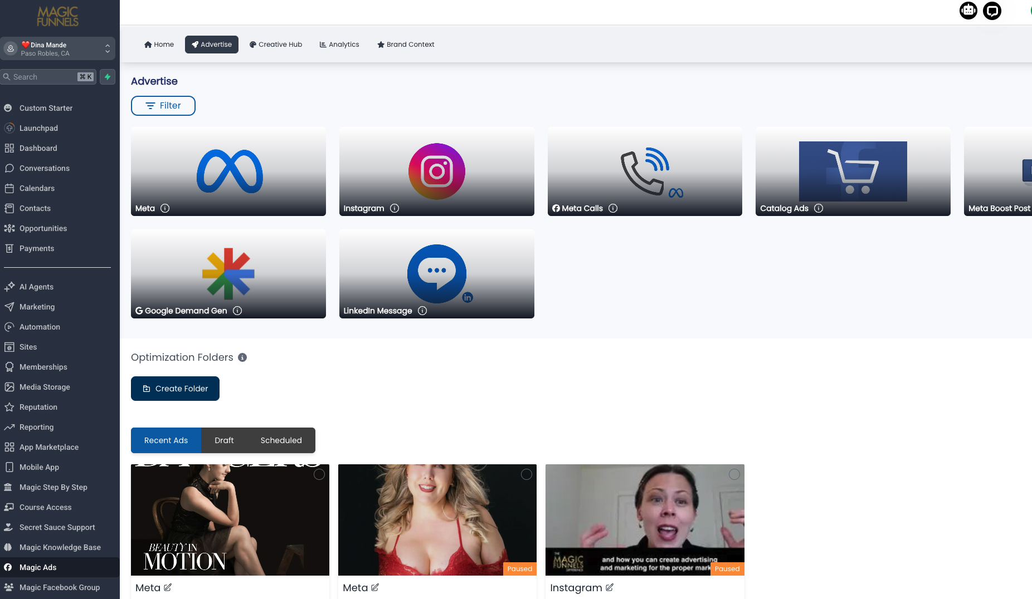
Task: Click the Create Folder button
Action: point(175,389)
